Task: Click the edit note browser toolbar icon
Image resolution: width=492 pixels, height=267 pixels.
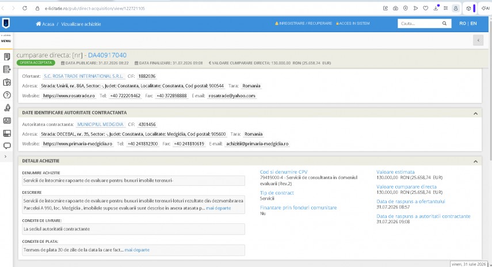Action: (386, 9)
